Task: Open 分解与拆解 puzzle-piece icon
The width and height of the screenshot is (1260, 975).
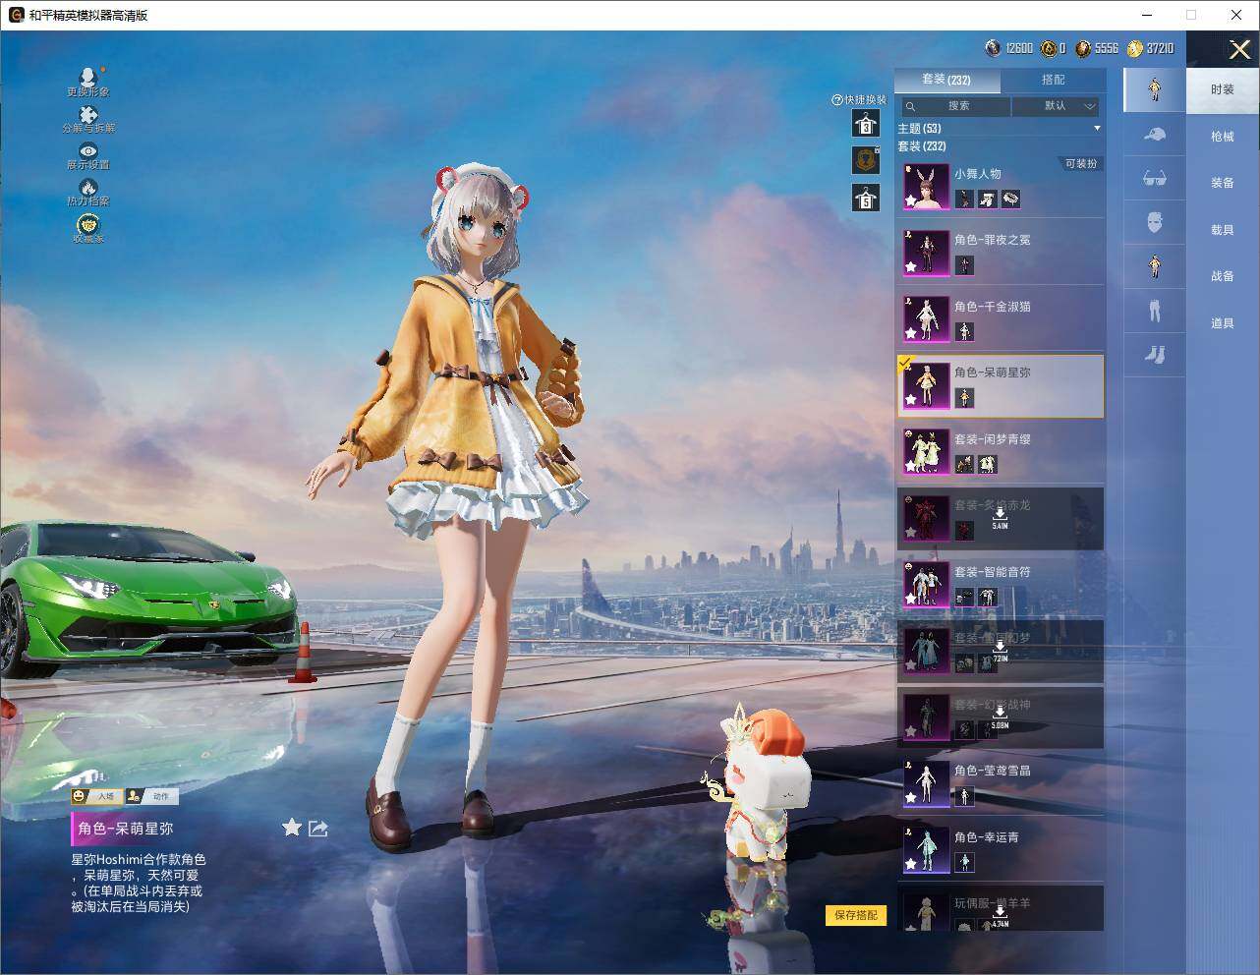Action: coord(88,115)
